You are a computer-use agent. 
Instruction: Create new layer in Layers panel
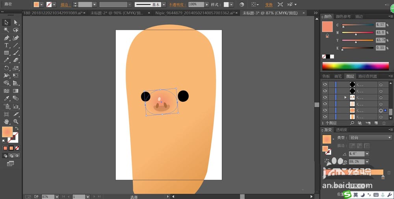[x=376, y=123]
